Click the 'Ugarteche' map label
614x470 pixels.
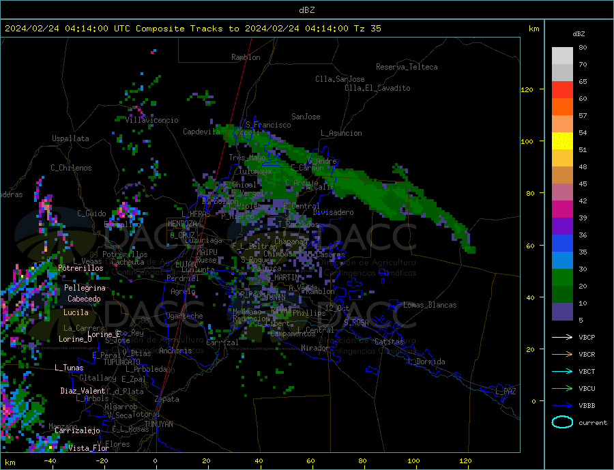point(184,316)
